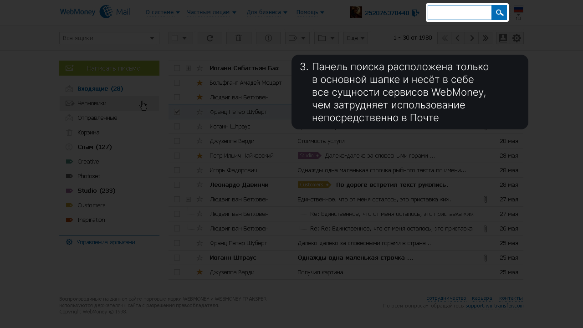Open the contacts address book icon
Image resolution: width=583 pixels, height=328 pixels.
coord(503,38)
